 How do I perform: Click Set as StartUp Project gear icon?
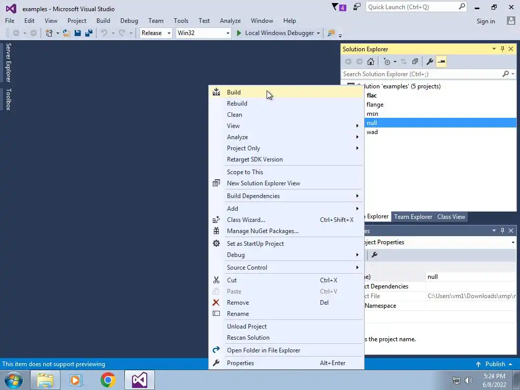tap(216, 243)
